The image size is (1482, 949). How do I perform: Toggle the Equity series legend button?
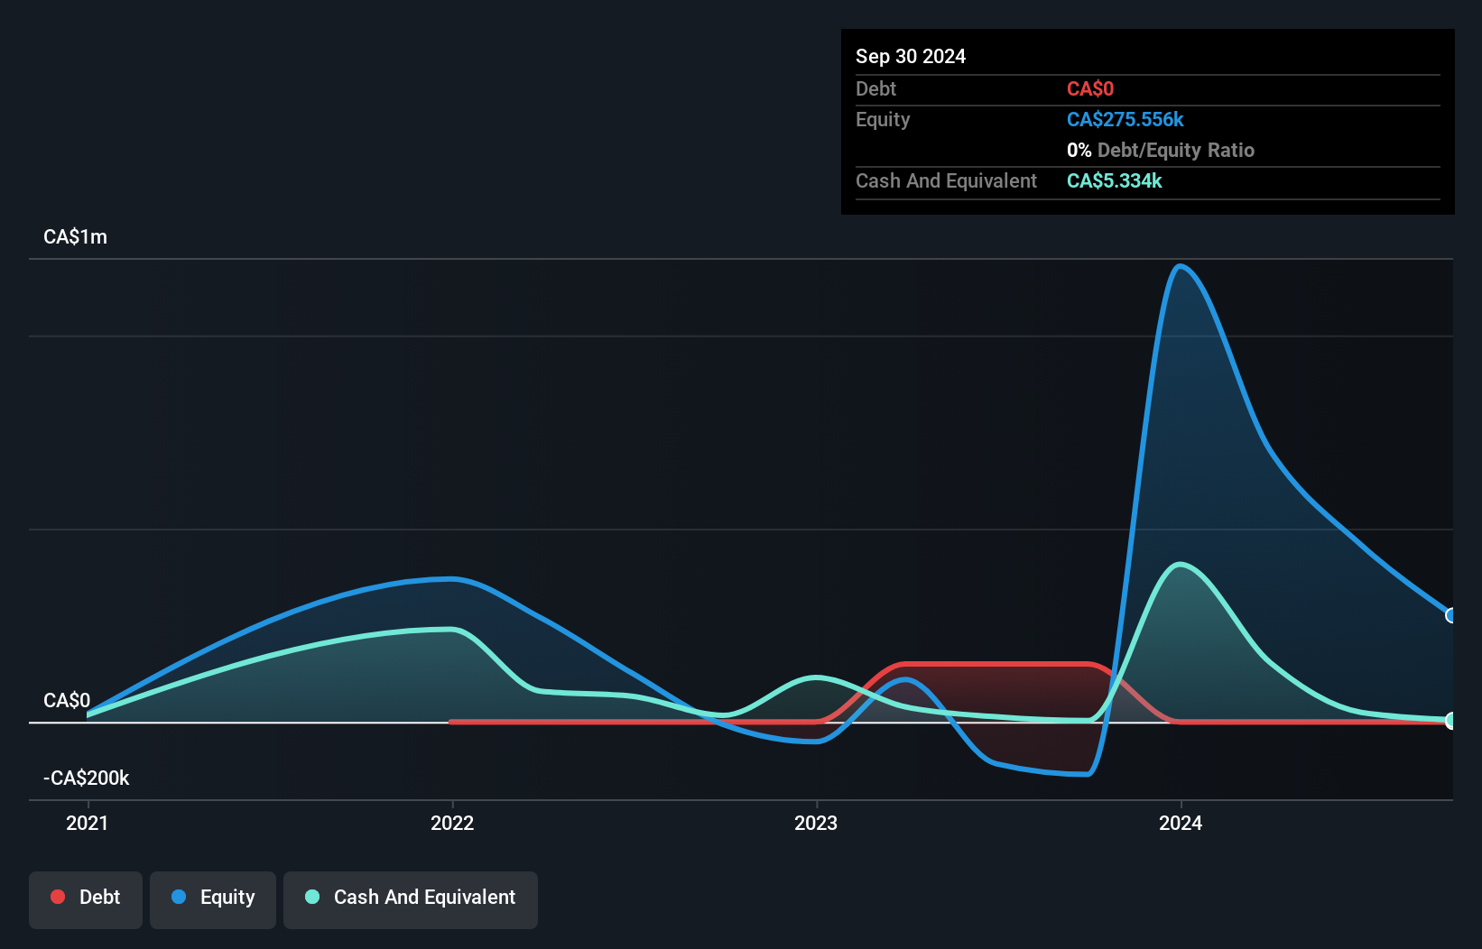213,899
